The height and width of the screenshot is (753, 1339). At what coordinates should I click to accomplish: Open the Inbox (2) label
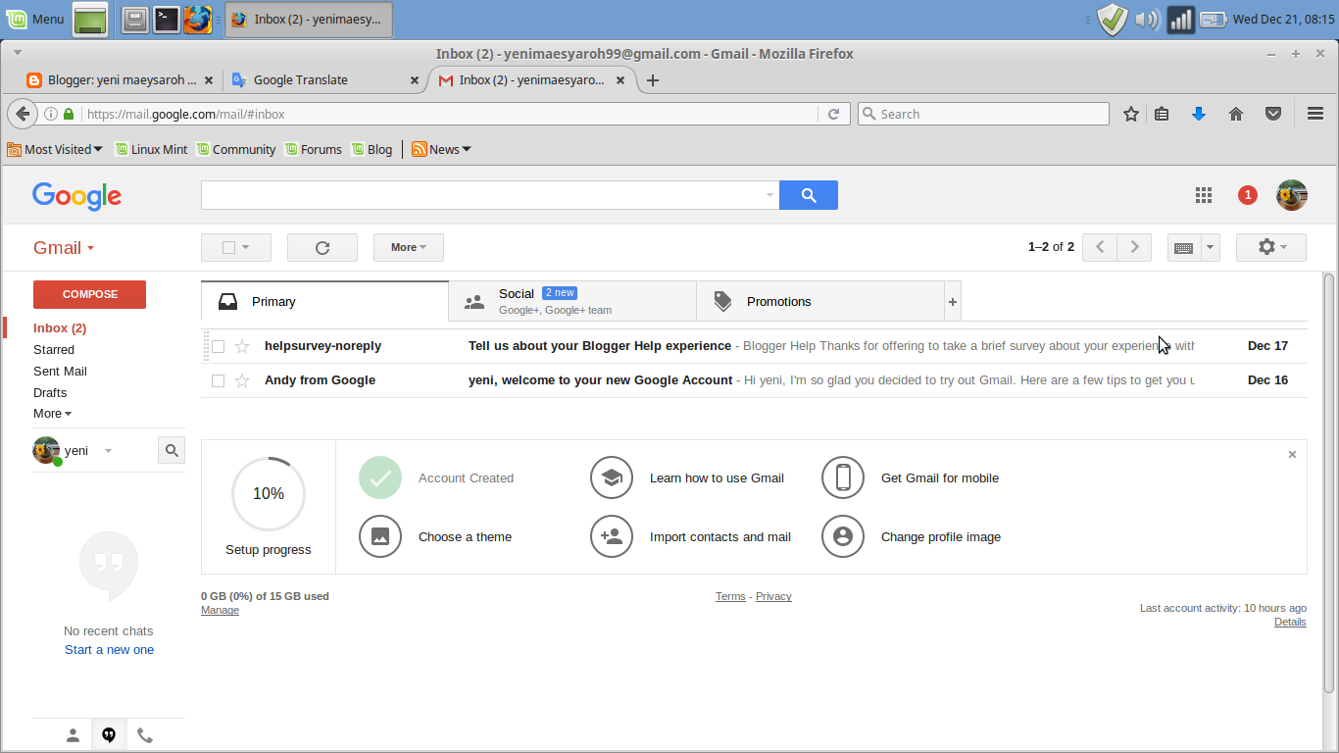pos(60,328)
